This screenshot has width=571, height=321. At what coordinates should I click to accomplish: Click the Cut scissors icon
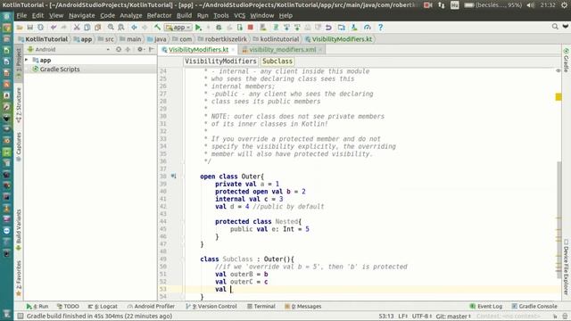click(x=77, y=28)
